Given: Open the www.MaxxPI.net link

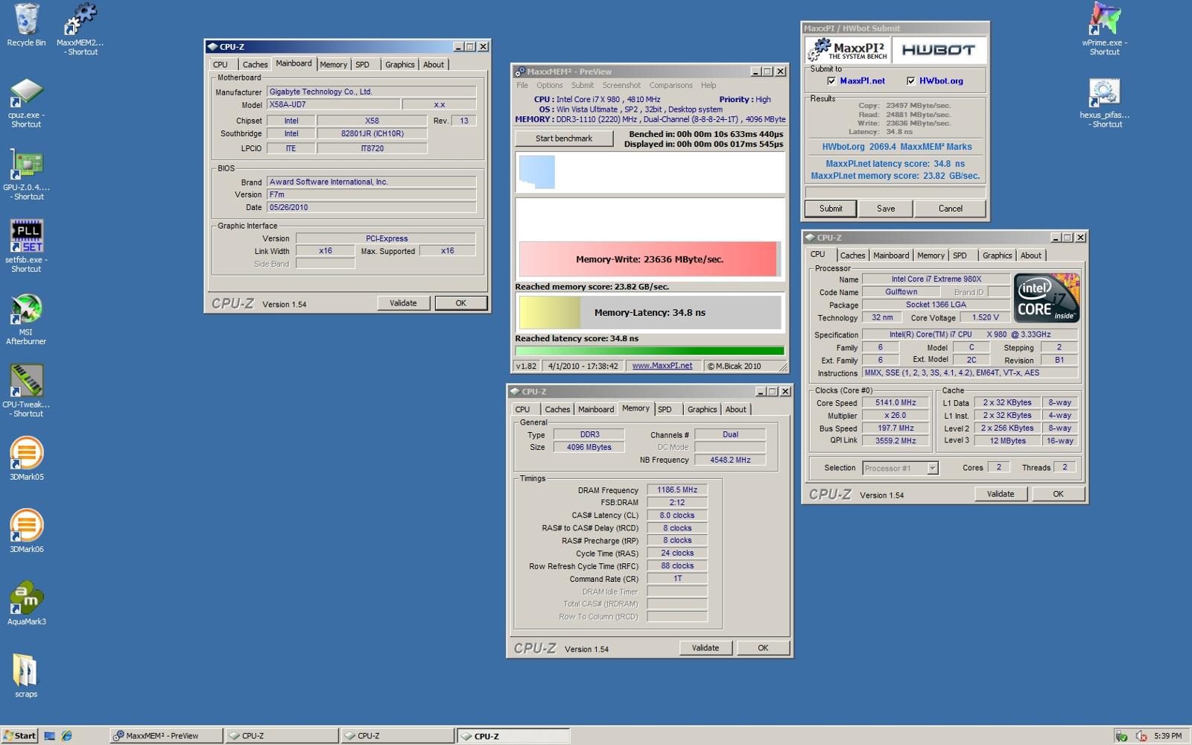Looking at the screenshot, I should pos(662,366).
